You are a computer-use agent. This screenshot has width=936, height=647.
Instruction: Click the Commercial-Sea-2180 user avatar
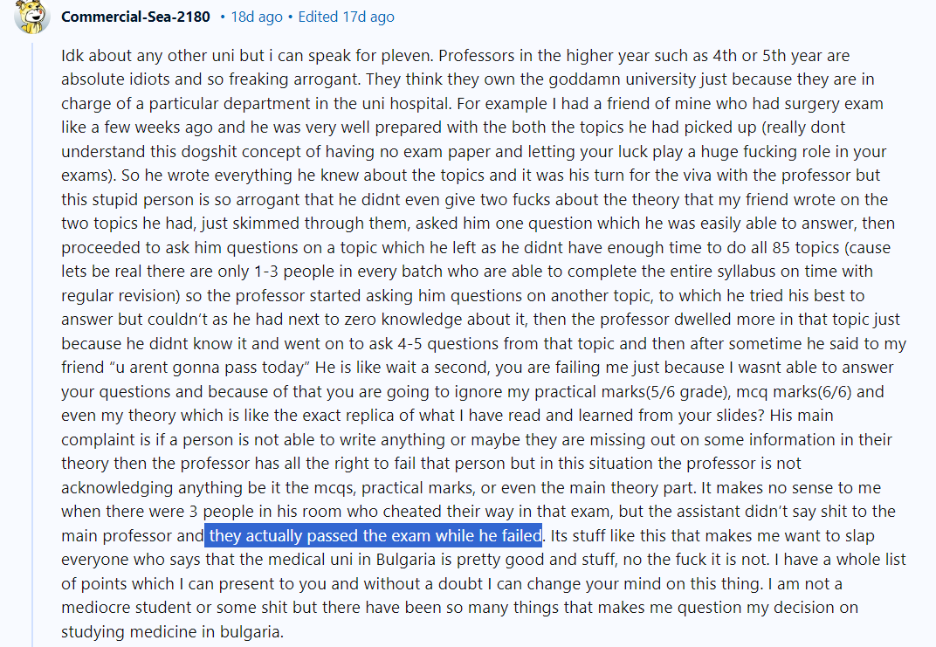pos(32,17)
